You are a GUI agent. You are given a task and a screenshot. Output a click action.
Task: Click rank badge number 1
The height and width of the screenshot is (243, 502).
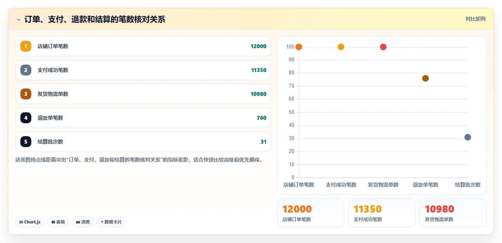click(26, 46)
